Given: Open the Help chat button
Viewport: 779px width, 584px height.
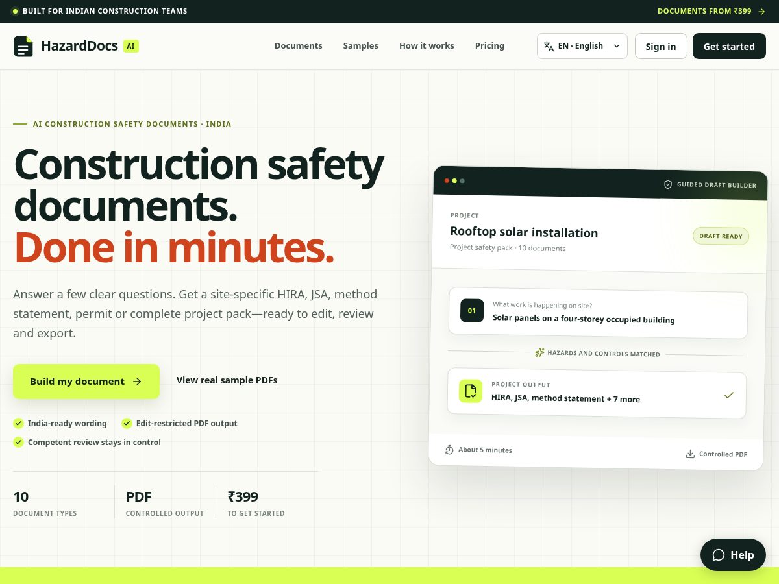Looking at the screenshot, I should point(733,555).
